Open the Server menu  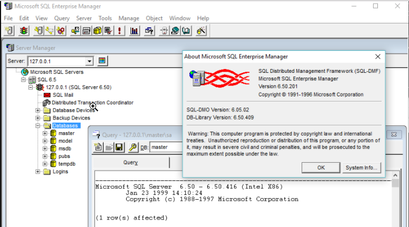pos(84,18)
